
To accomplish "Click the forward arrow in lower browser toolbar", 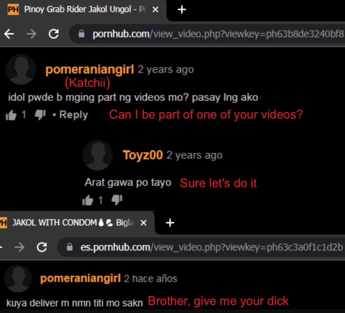I will [20, 247].
